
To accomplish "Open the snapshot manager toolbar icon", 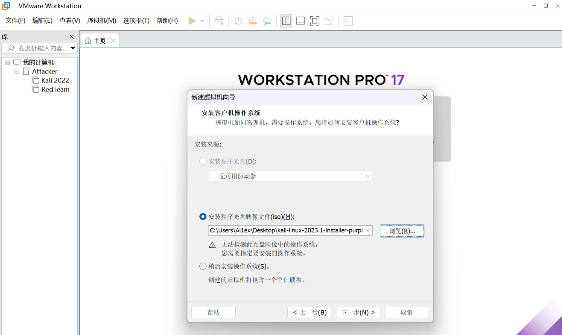I will 267,21.
